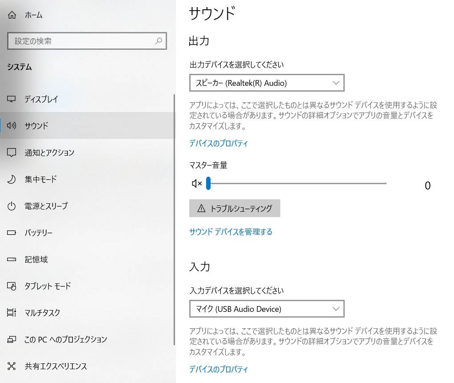This screenshot has height=383, width=454.
Task: Click the トラブルシューティング button
Action: (x=235, y=208)
